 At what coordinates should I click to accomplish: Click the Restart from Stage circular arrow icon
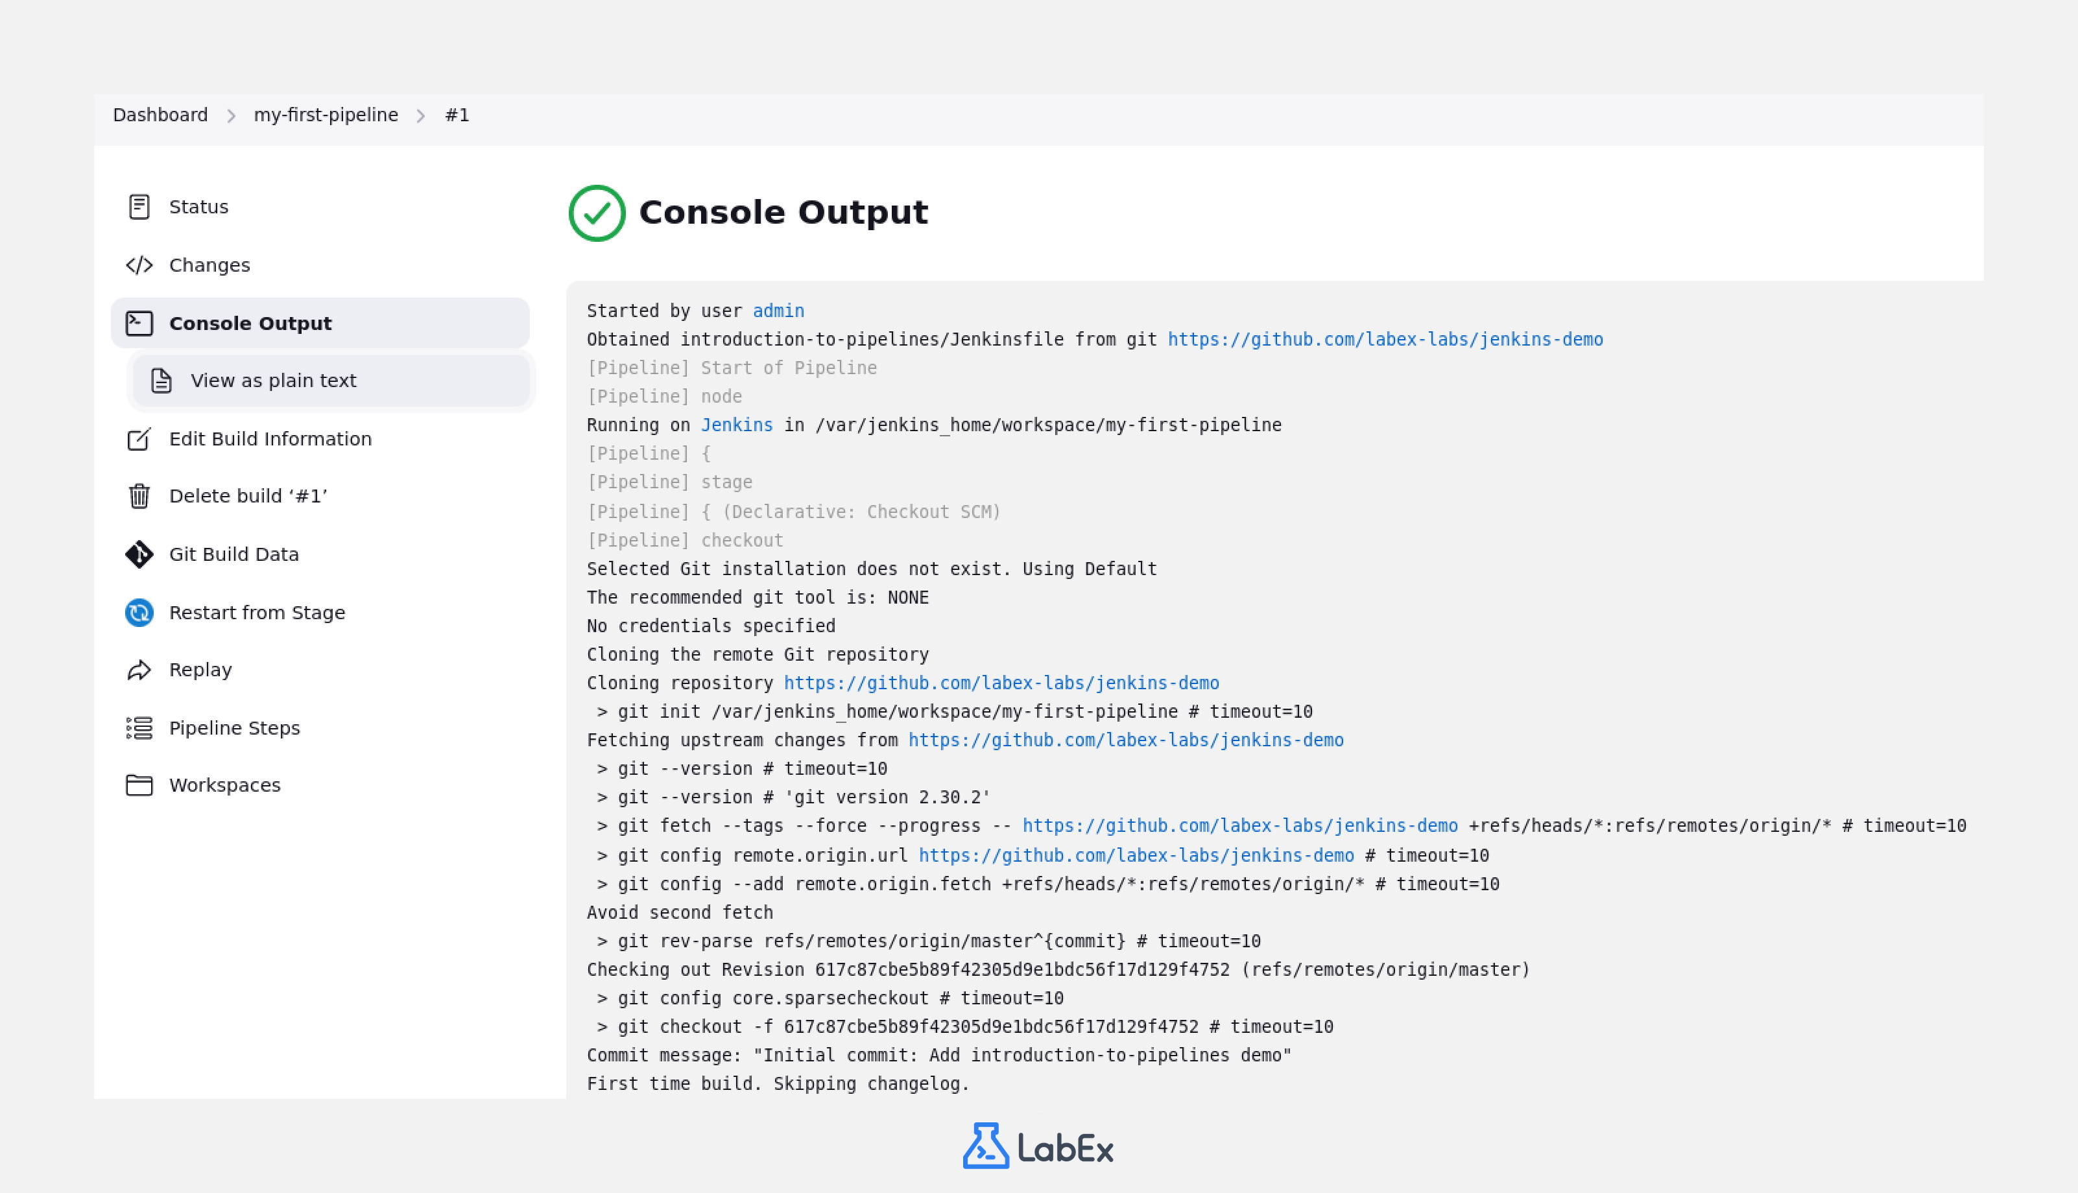[x=139, y=612]
